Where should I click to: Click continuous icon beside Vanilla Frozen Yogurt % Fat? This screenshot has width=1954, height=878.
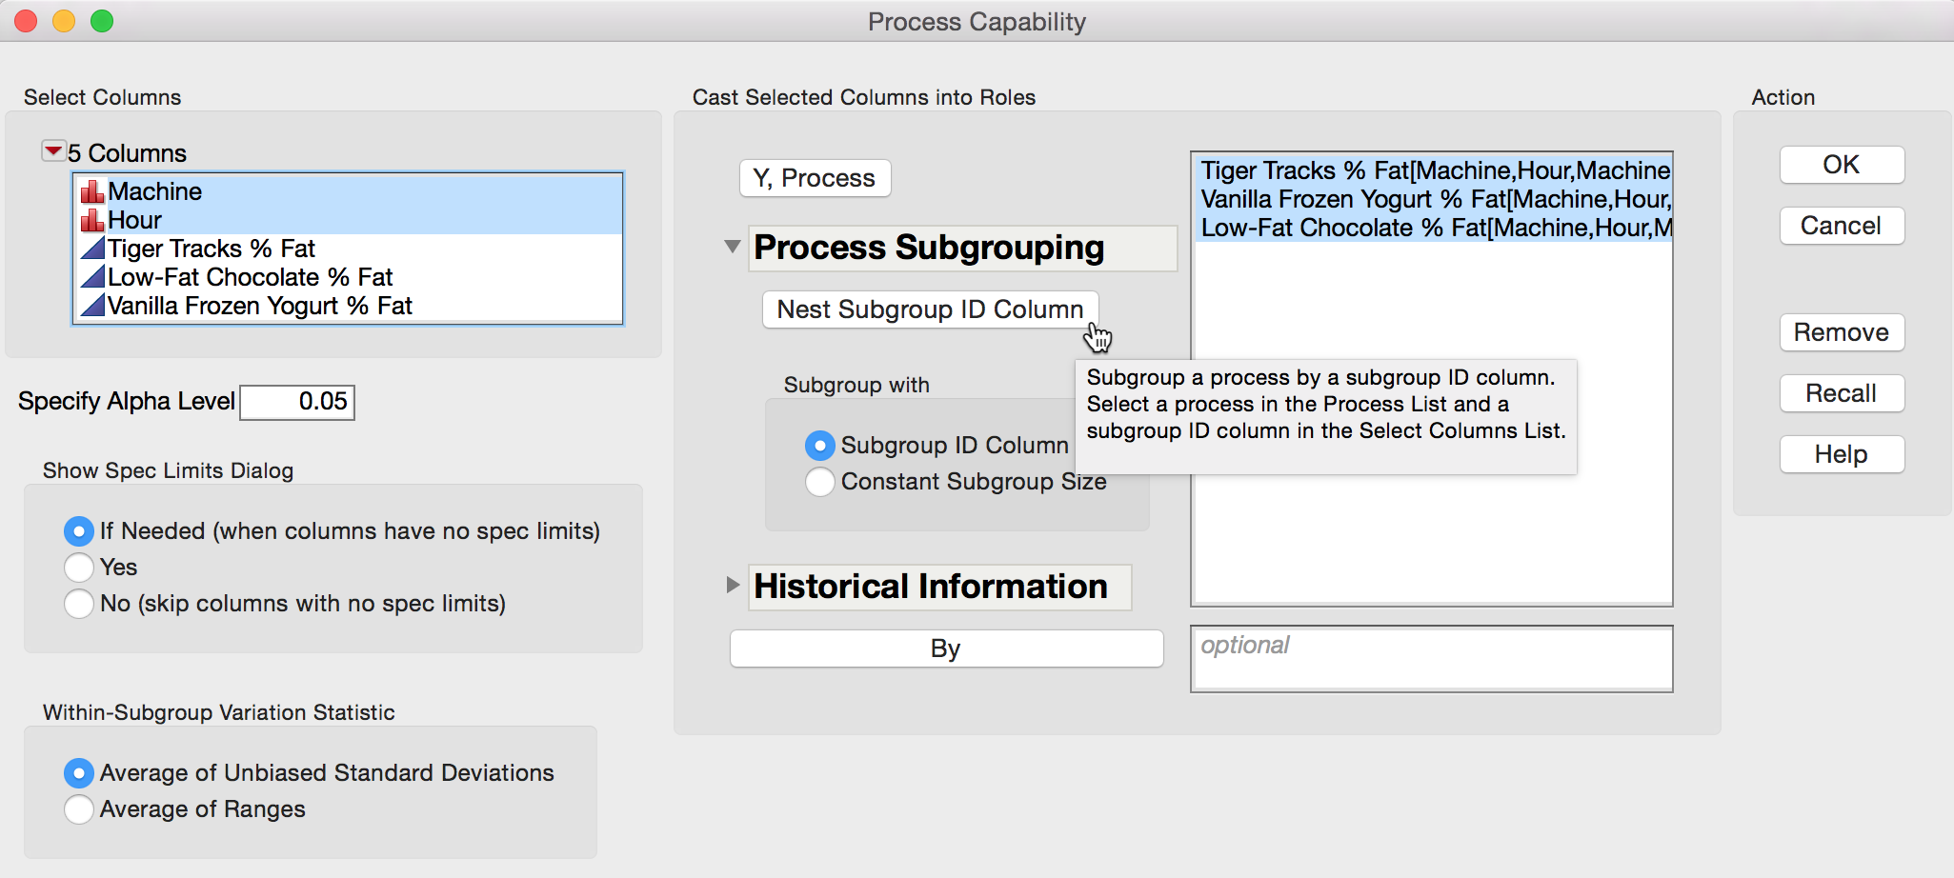[x=92, y=306]
